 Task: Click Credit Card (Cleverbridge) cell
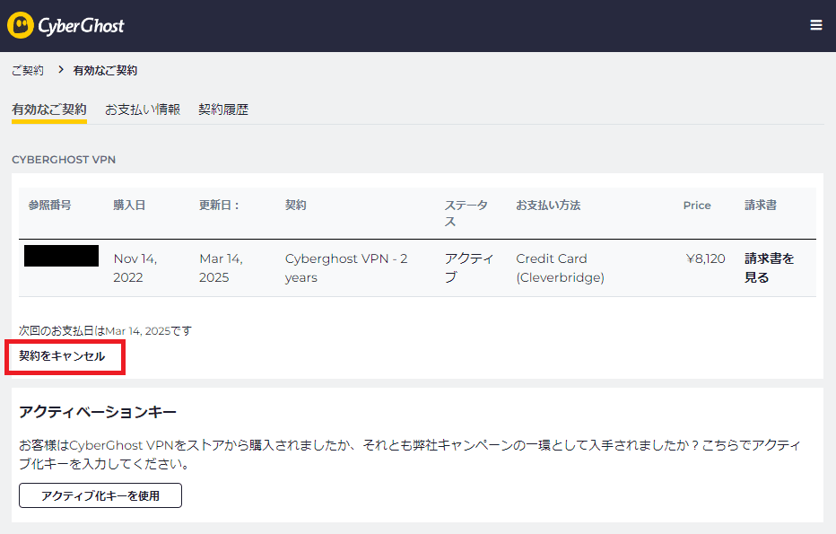click(x=560, y=267)
